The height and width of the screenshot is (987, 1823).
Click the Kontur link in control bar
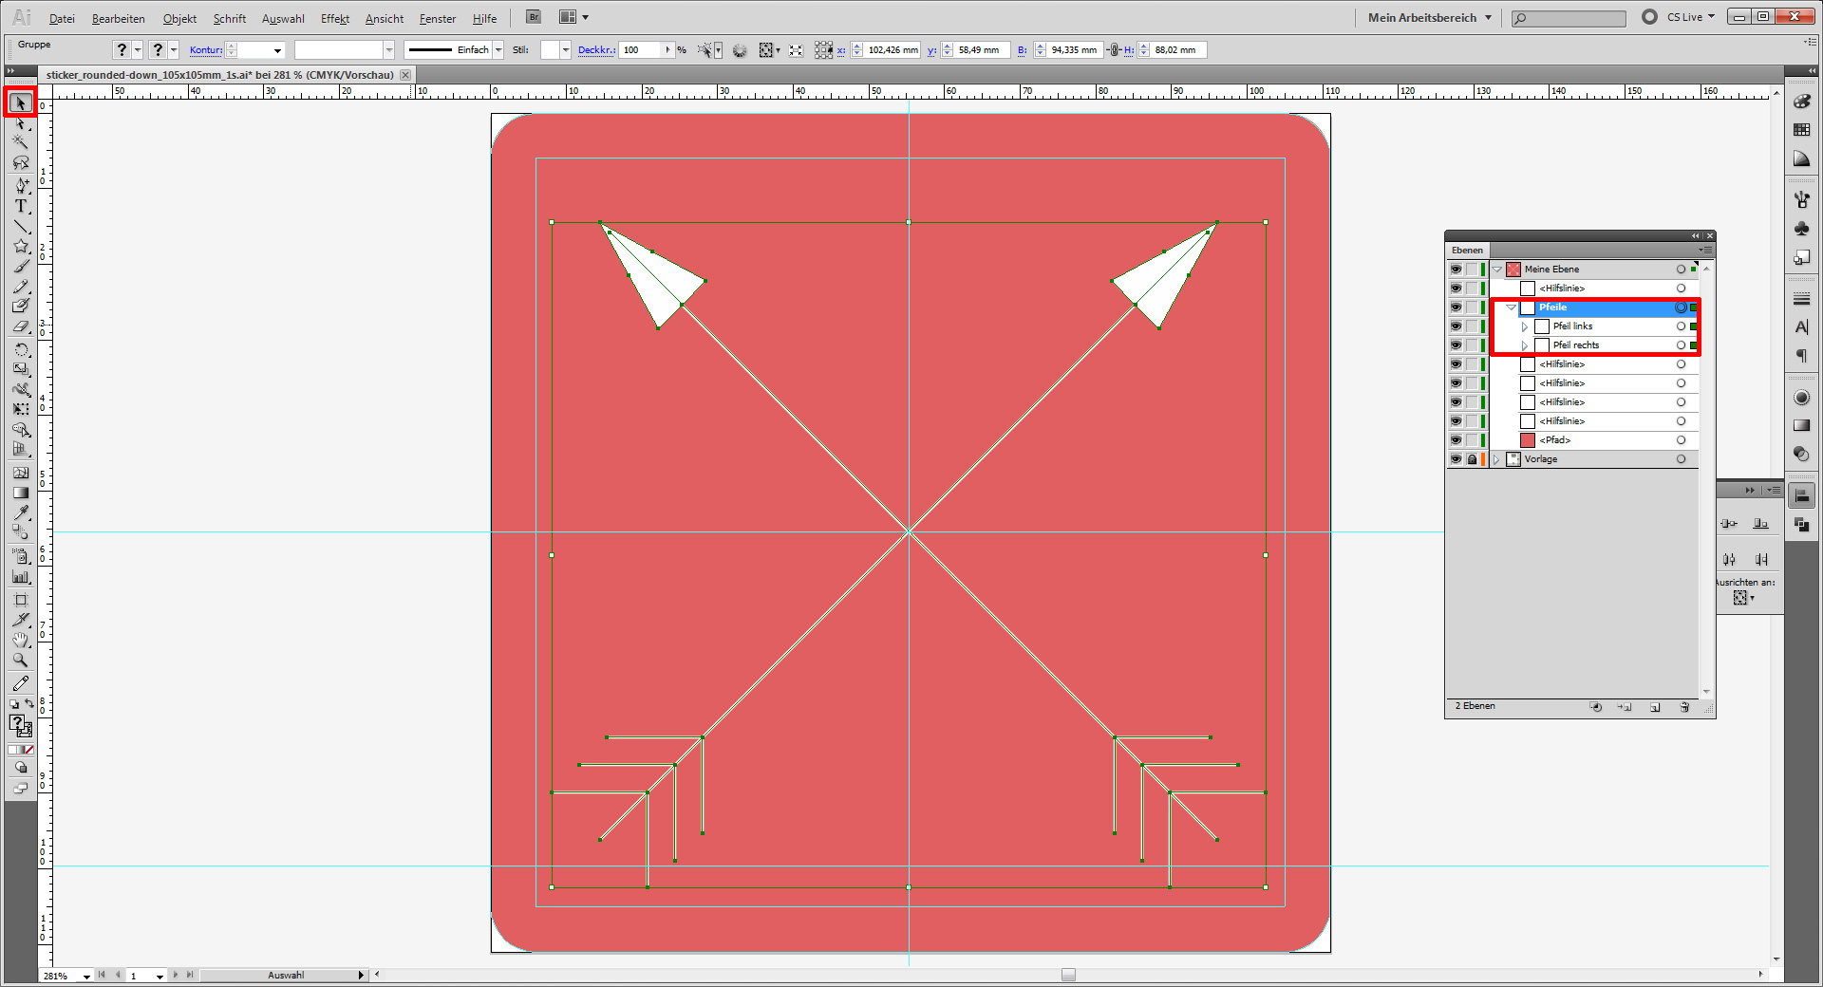click(205, 50)
